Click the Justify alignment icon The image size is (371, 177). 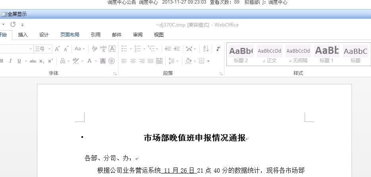(151, 61)
